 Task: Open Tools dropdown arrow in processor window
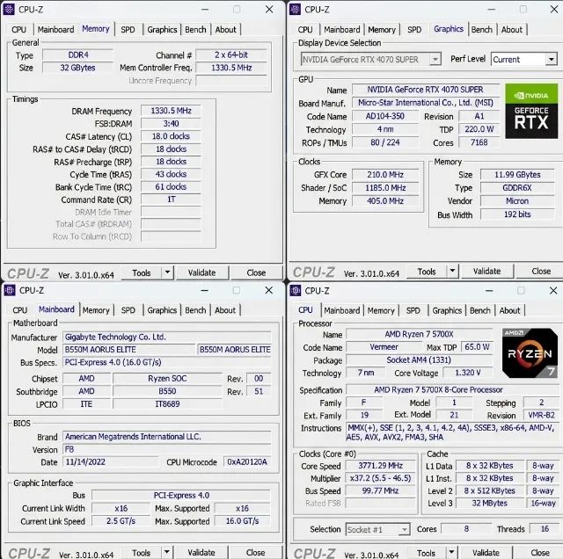coord(451,553)
